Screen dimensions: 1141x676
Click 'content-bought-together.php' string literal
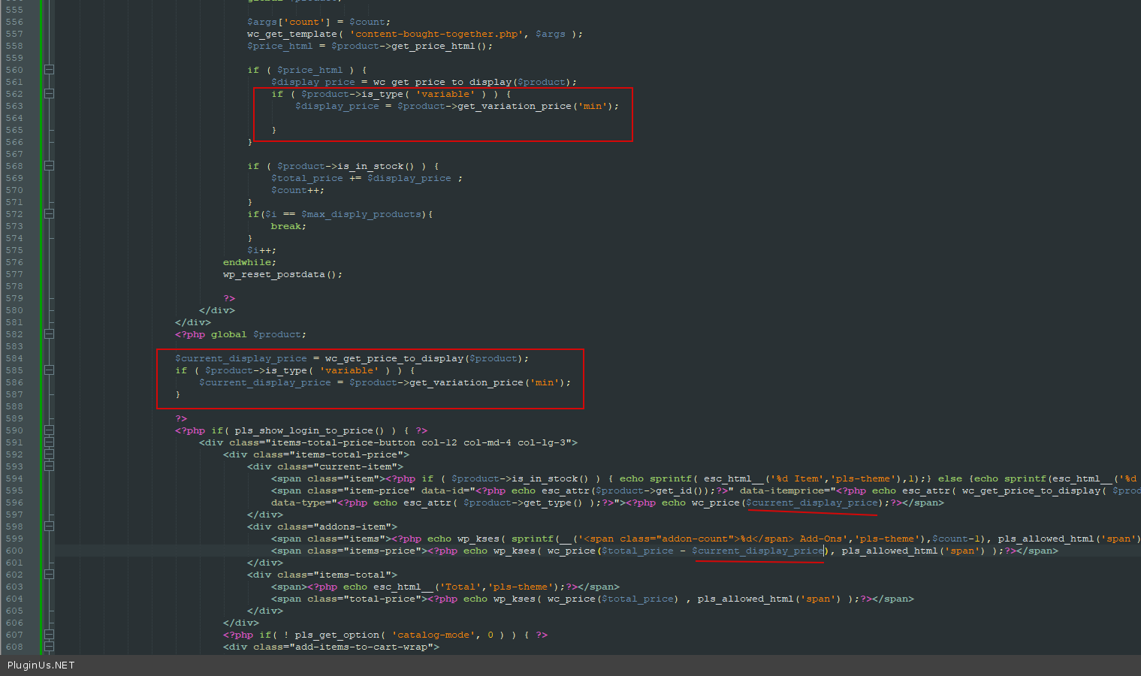click(x=436, y=34)
